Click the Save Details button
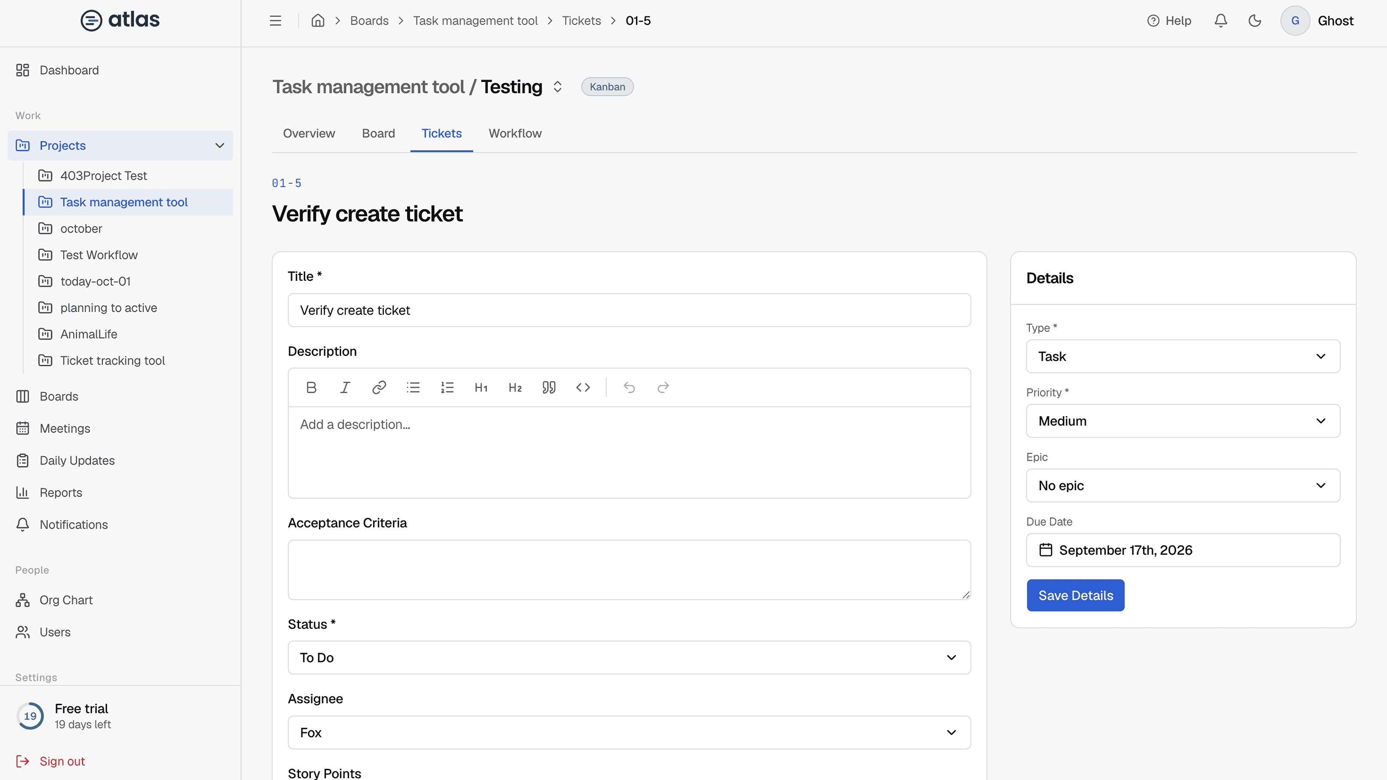This screenshot has width=1387, height=780. point(1075,595)
